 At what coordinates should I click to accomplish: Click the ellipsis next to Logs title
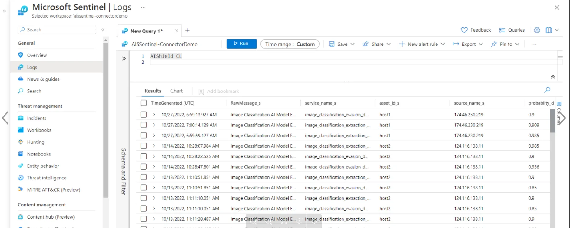pyautogui.click(x=143, y=7)
